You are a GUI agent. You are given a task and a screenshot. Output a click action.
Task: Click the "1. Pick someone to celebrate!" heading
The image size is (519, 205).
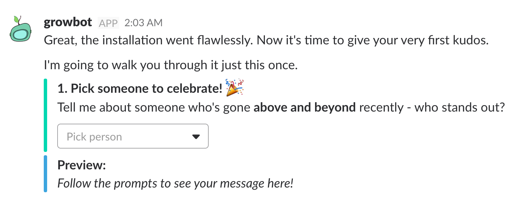[140, 88]
